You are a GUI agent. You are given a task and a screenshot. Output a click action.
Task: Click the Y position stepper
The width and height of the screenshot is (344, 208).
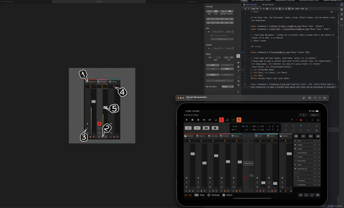[233, 49]
